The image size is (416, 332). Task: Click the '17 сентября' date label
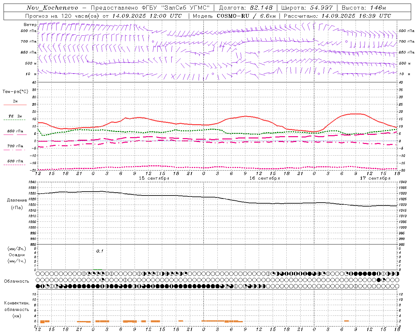[375, 178]
